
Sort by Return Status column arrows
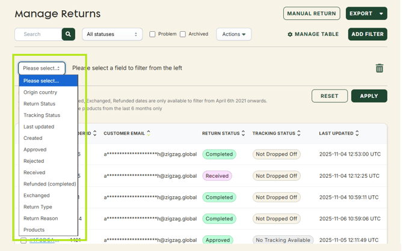[x=243, y=133]
